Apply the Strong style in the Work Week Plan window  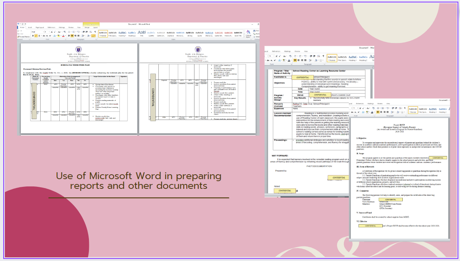[190, 34]
